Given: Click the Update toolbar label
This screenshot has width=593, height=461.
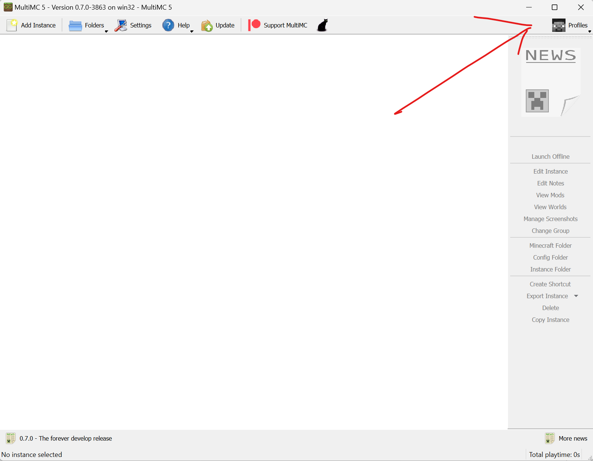Looking at the screenshot, I should click(225, 25).
